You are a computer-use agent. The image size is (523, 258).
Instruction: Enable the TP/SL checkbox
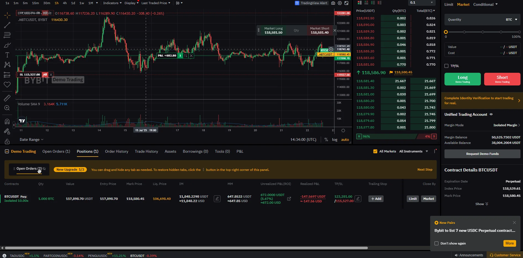[x=446, y=66]
